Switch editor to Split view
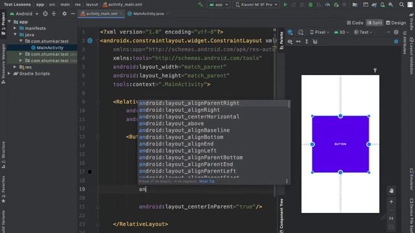415x233 pixels. (375, 23)
